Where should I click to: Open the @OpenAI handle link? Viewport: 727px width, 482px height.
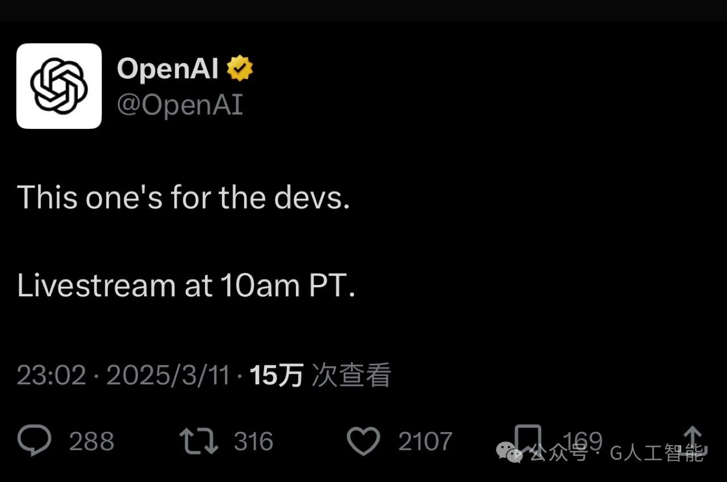tap(180, 105)
